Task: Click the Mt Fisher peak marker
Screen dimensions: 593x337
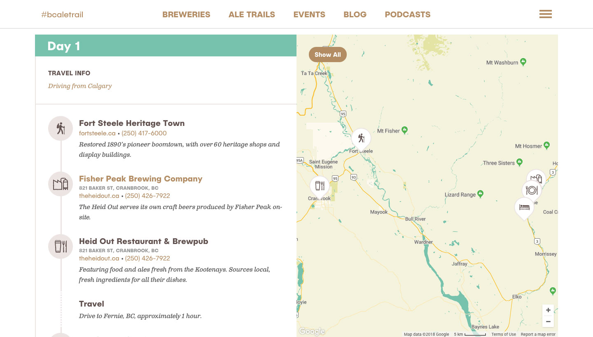Action: 405,130
